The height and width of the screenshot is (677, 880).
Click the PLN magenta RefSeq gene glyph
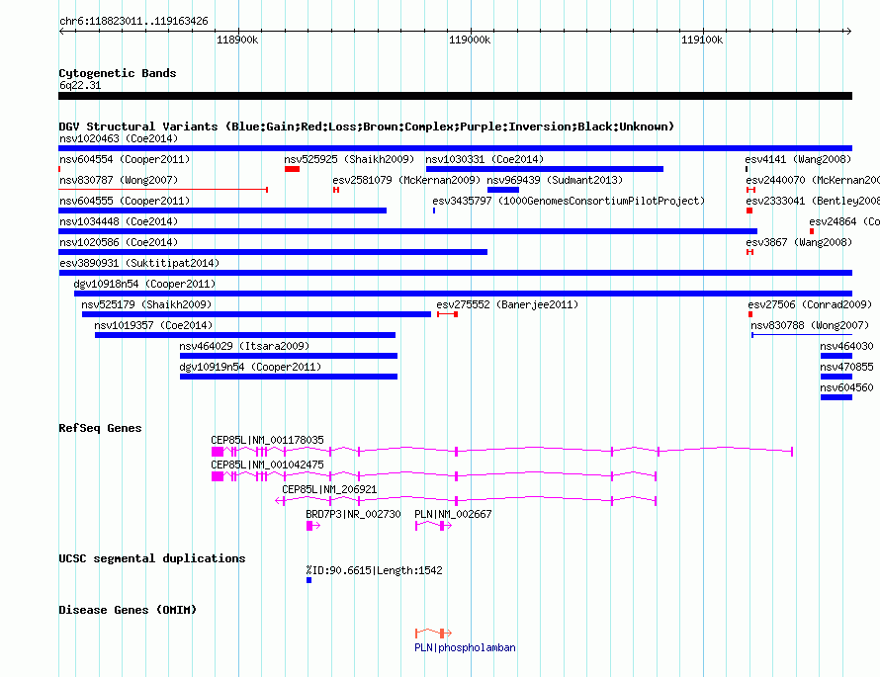click(433, 526)
